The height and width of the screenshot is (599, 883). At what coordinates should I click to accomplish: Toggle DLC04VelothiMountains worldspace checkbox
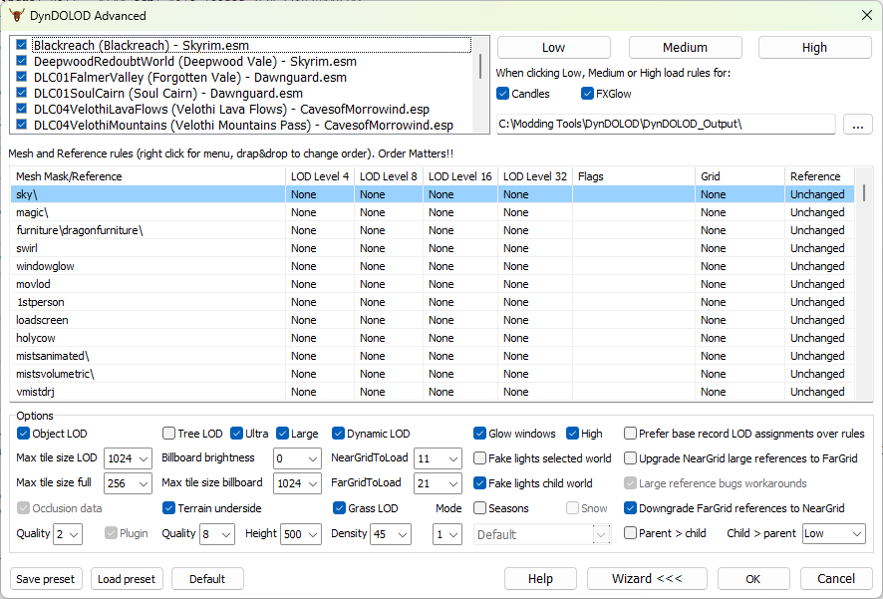(22, 125)
